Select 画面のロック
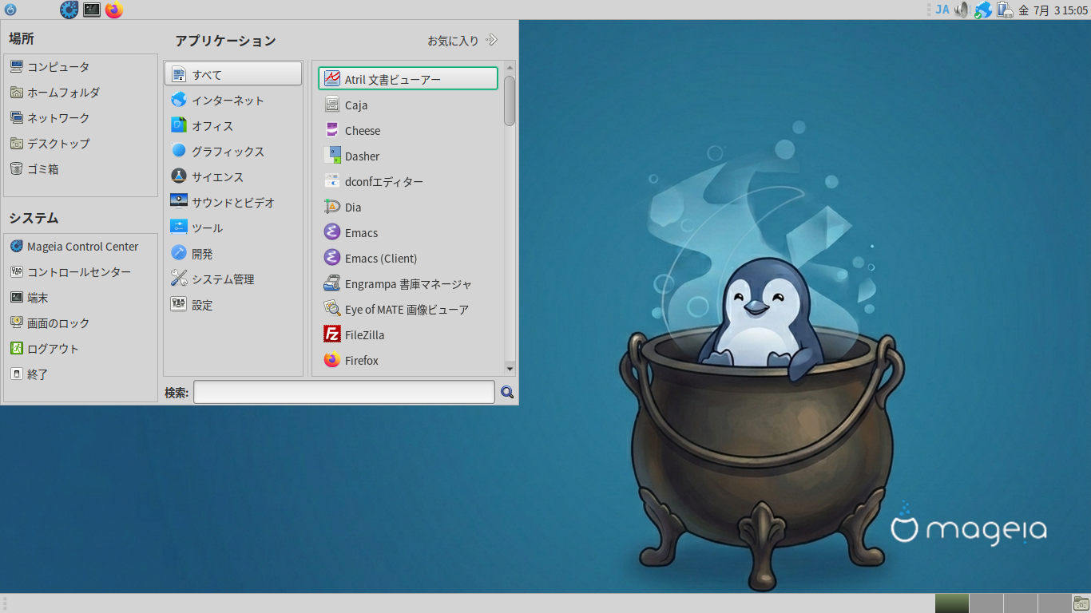Viewport: 1091px width, 613px height. pos(81,323)
